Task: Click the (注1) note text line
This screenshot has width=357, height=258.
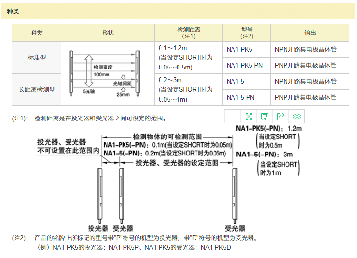Action: (89, 118)
